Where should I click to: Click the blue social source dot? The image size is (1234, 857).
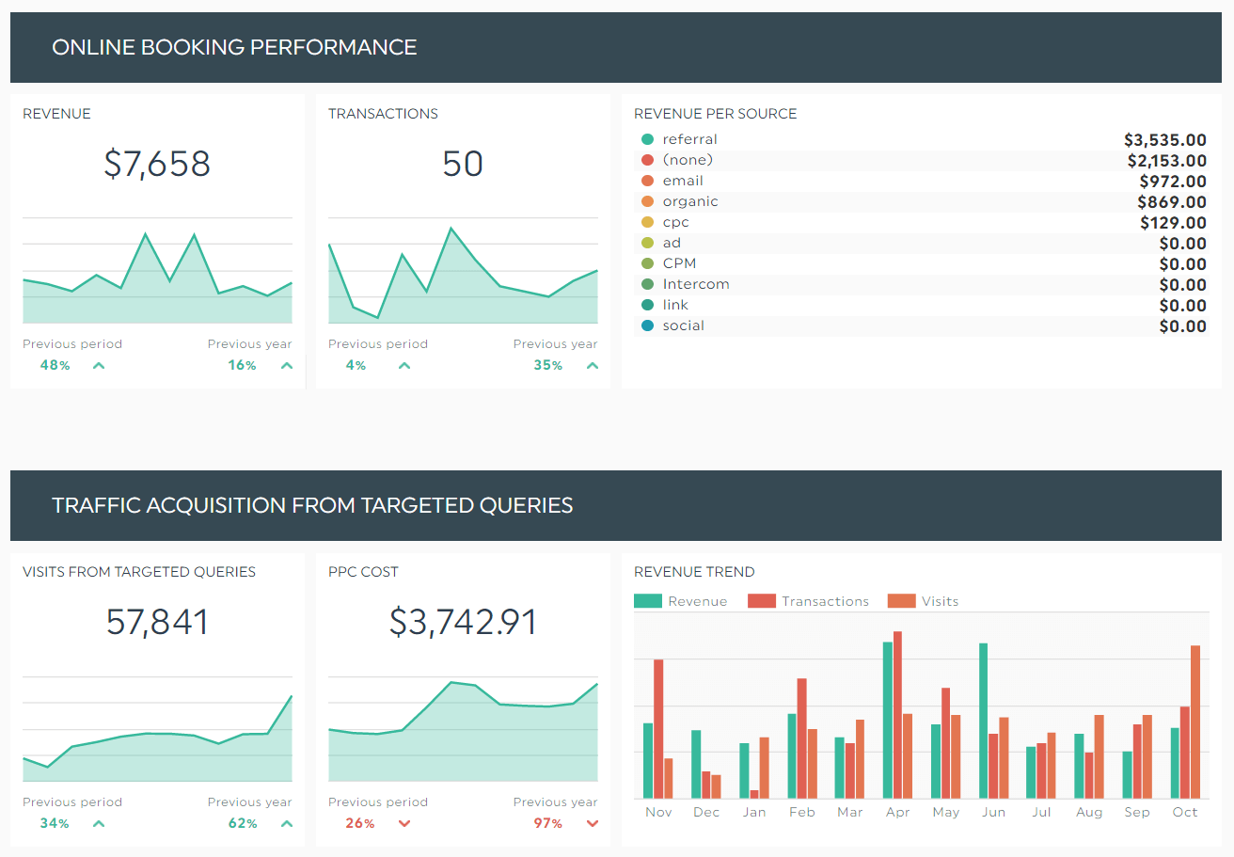point(645,325)
